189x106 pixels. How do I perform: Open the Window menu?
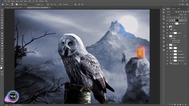pos(41,1)
